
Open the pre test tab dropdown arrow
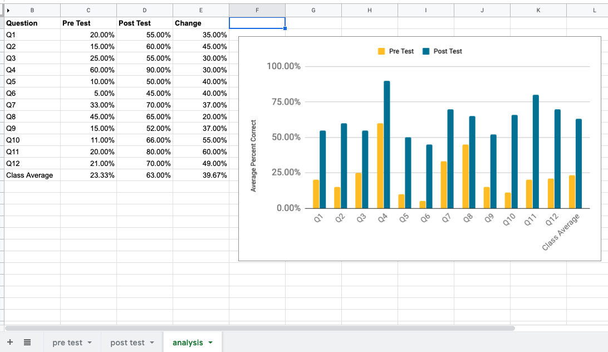click(89, 343)
